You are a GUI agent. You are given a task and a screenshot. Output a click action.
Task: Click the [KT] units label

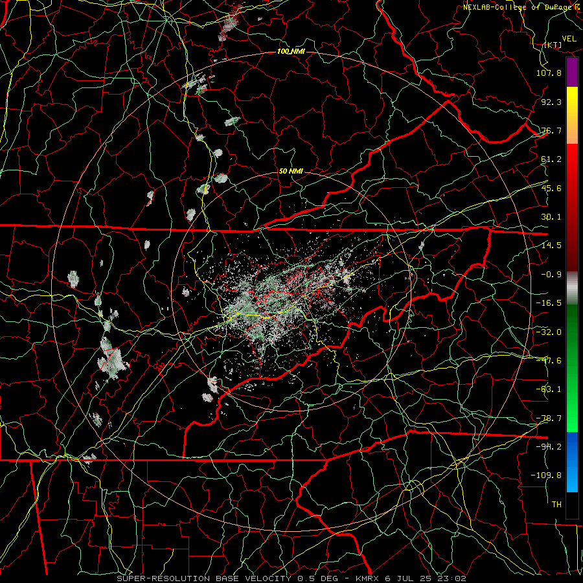[x=553, y=45]
